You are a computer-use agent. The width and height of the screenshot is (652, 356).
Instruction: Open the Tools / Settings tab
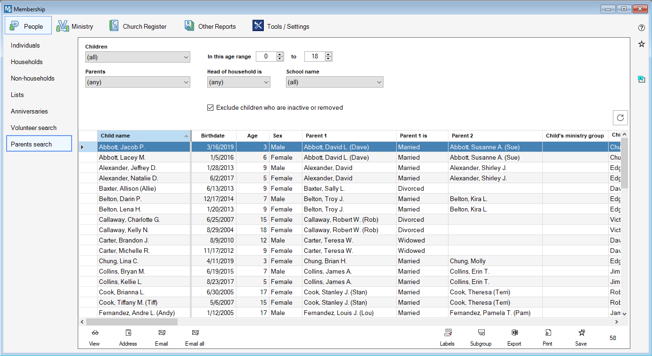[x=281, y=26]
